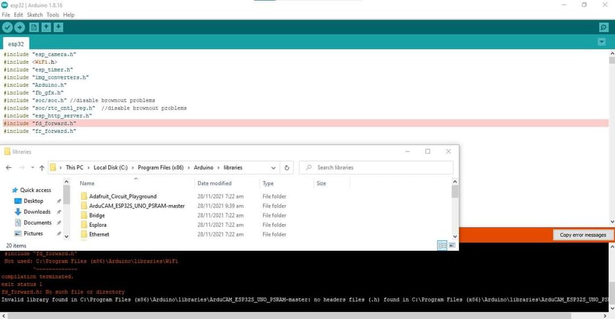Go back in the libraries Explorer window
Viewport: 615px width, 319px height.
(8, 167)
